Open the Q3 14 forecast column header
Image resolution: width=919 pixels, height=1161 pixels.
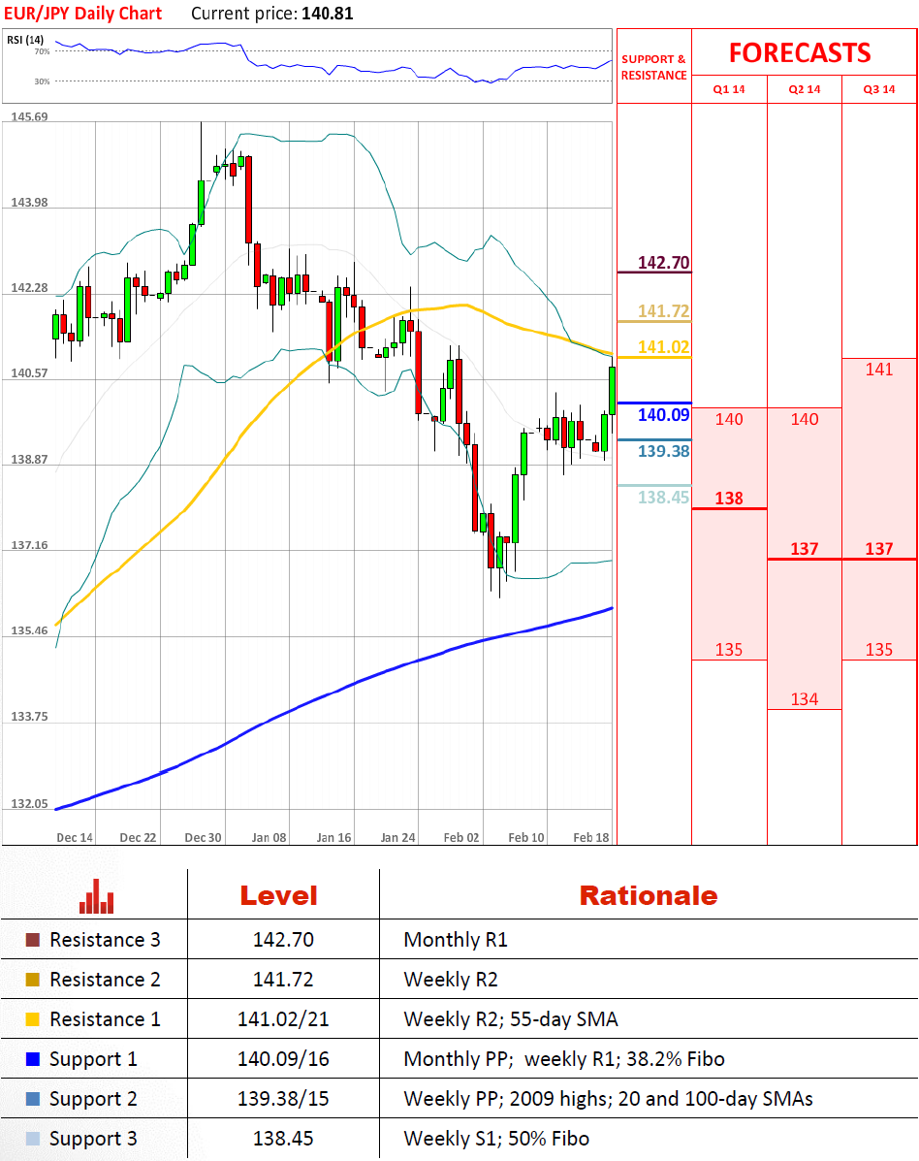coord(878,89)
